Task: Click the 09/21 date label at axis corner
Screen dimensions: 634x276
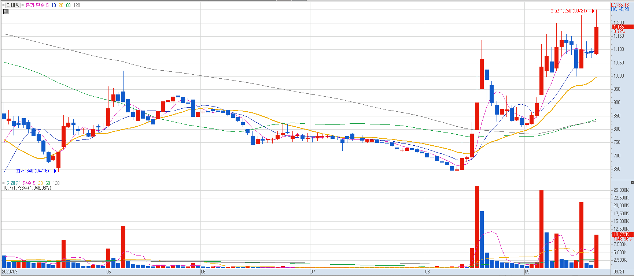Action: [619, 272]
